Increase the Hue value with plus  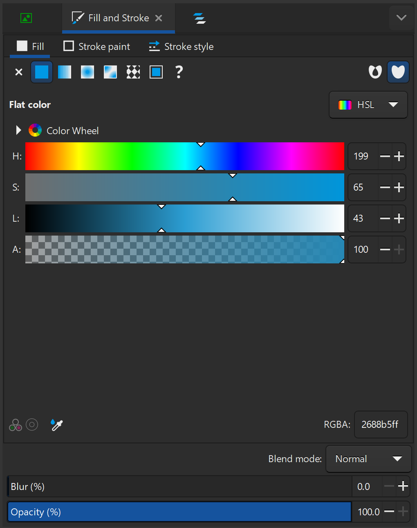click(x=399, y=156)
